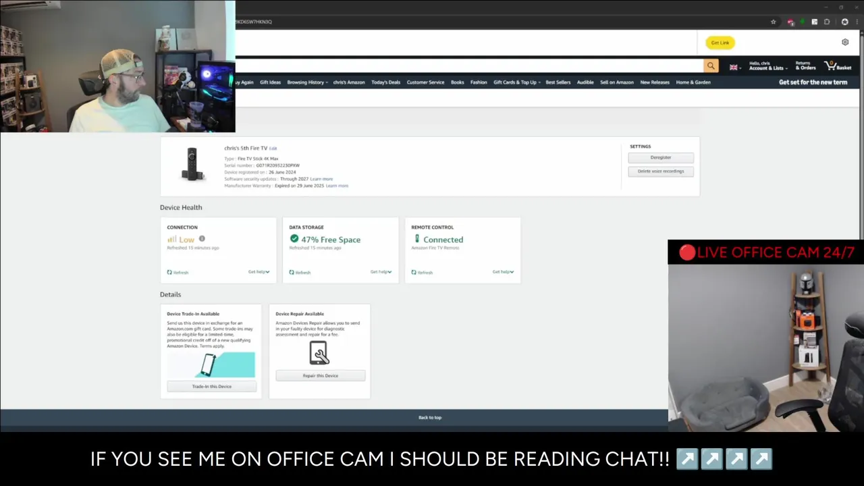Click Learn more beside Manufacturer Warranty
The width and height of the screenshot is (864, 486).
(x=337, y=186)
